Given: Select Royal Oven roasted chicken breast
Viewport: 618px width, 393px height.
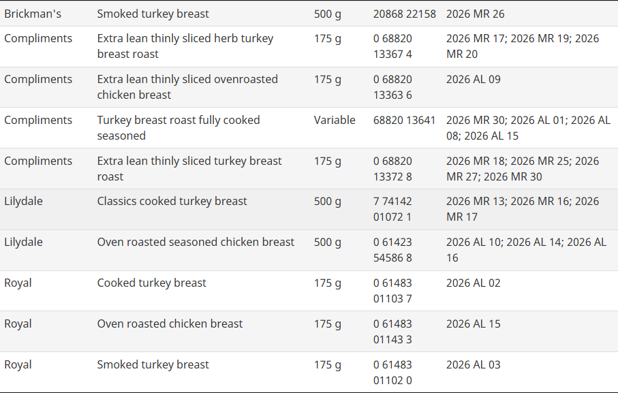Looking at the screenshot, I should coord(170,324).
